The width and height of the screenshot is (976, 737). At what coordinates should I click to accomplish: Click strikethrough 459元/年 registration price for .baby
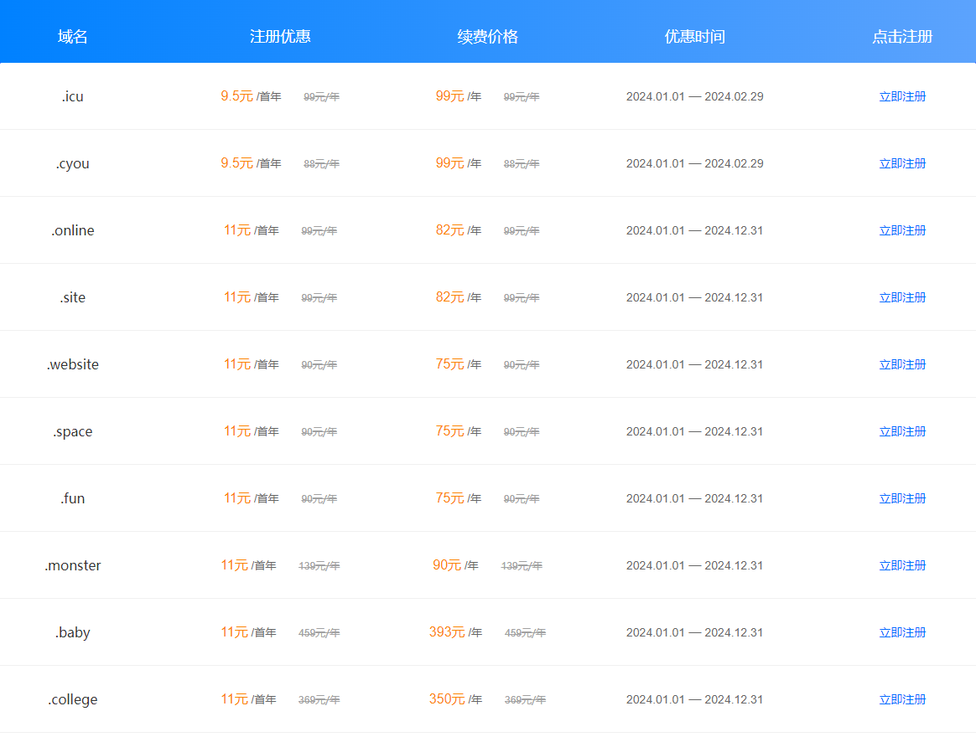point(319,633)
